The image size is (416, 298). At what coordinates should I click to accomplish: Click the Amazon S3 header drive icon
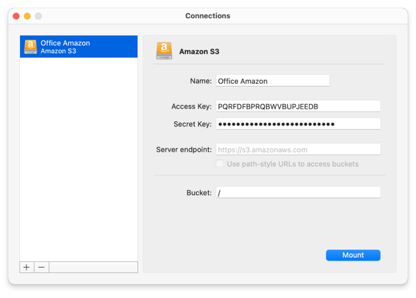click(x=164, y=51)
